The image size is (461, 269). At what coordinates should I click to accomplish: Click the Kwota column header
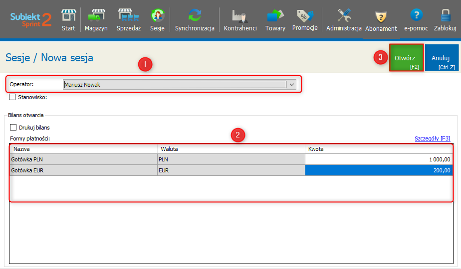pos(379,149)
